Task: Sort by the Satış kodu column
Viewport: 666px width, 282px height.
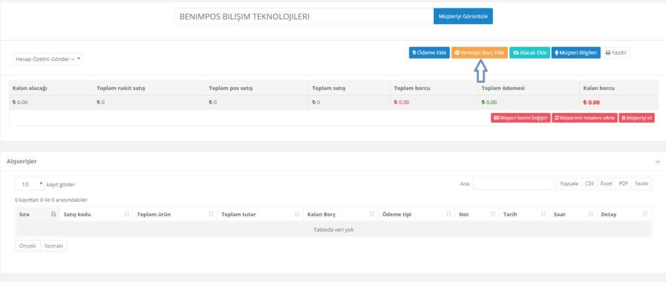Action: 96,214
